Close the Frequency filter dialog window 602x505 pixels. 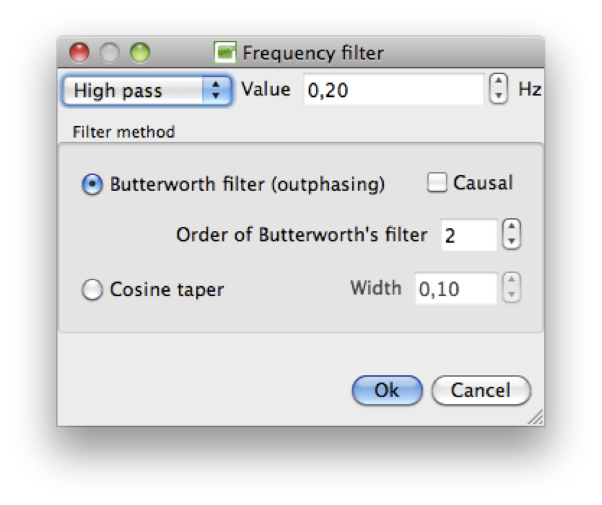(x=80, y=53)
